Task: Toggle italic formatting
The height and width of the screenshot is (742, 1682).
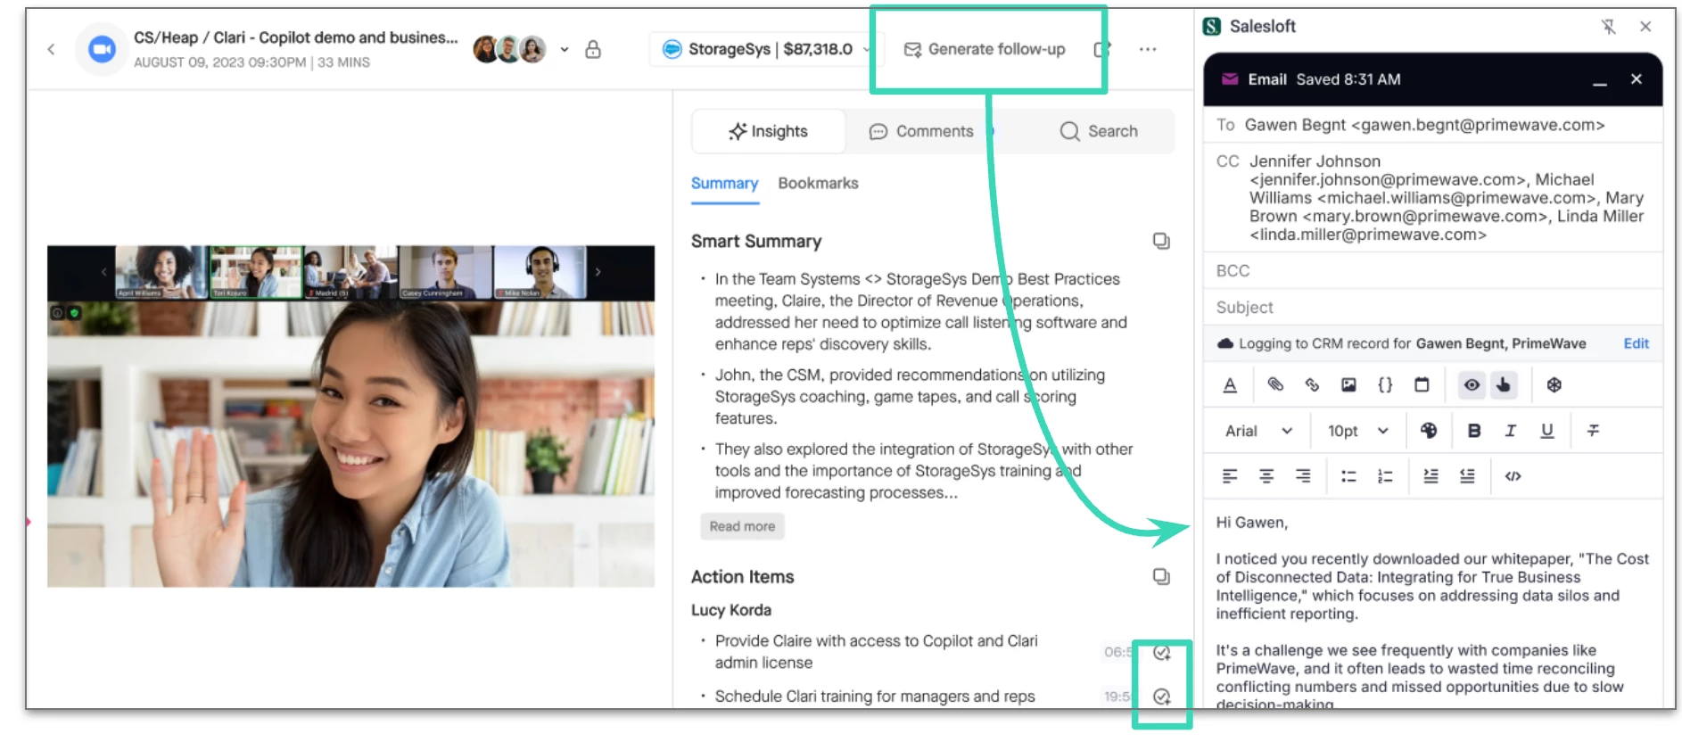Action: point(1510,431)
